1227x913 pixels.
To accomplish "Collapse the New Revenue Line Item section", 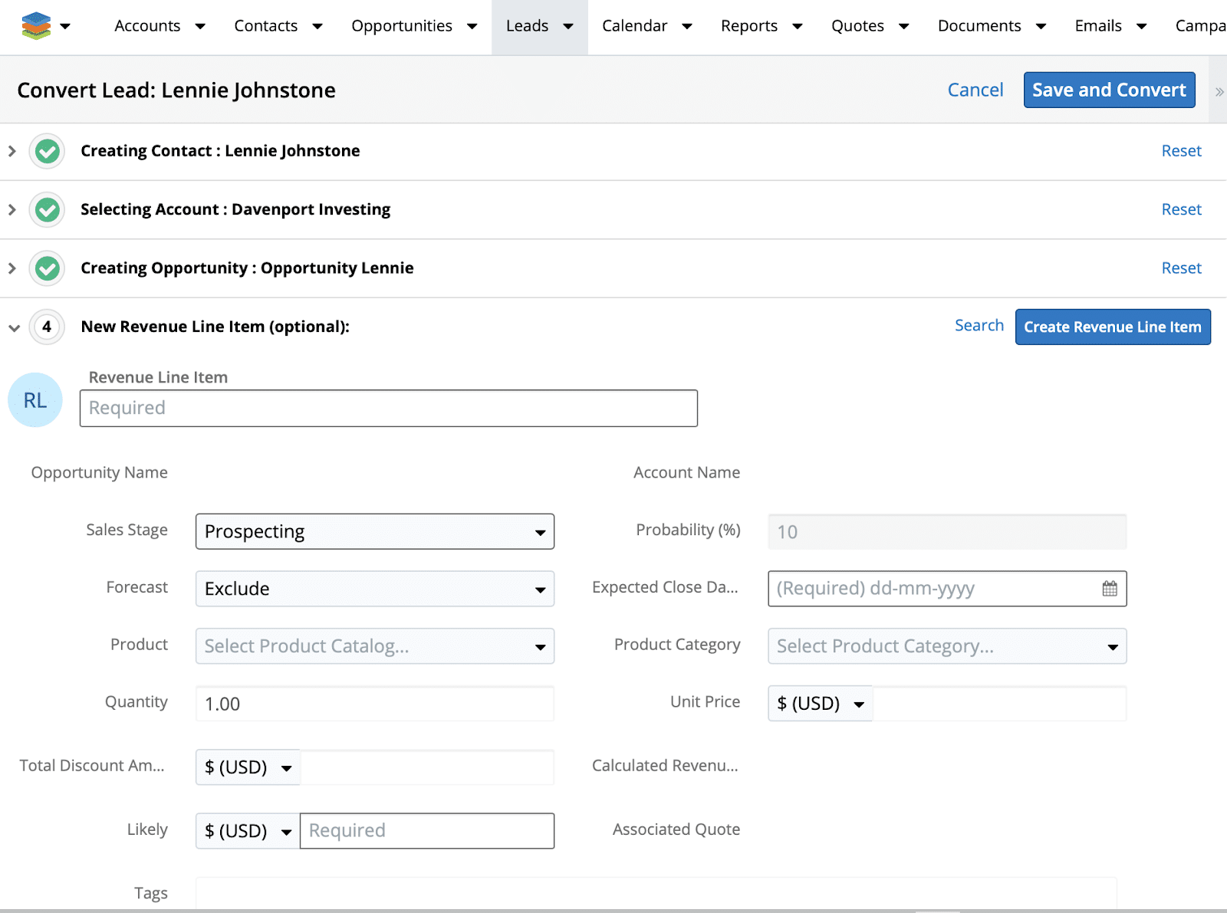I will [x=14, y=328].
